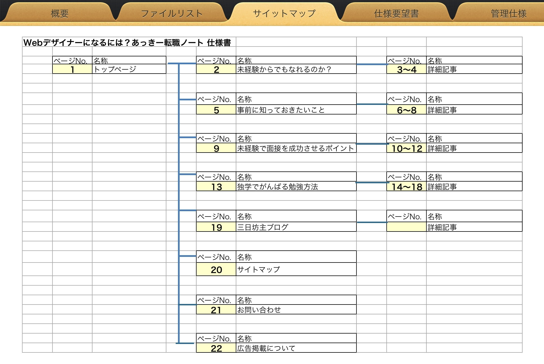The width and height of the screenshot is (544, 364).
Task: Click the page number cell 1
Action: (72, 69)
